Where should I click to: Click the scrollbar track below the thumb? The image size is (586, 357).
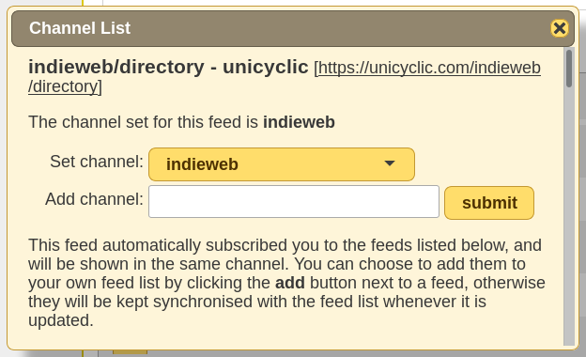(569, 217)
